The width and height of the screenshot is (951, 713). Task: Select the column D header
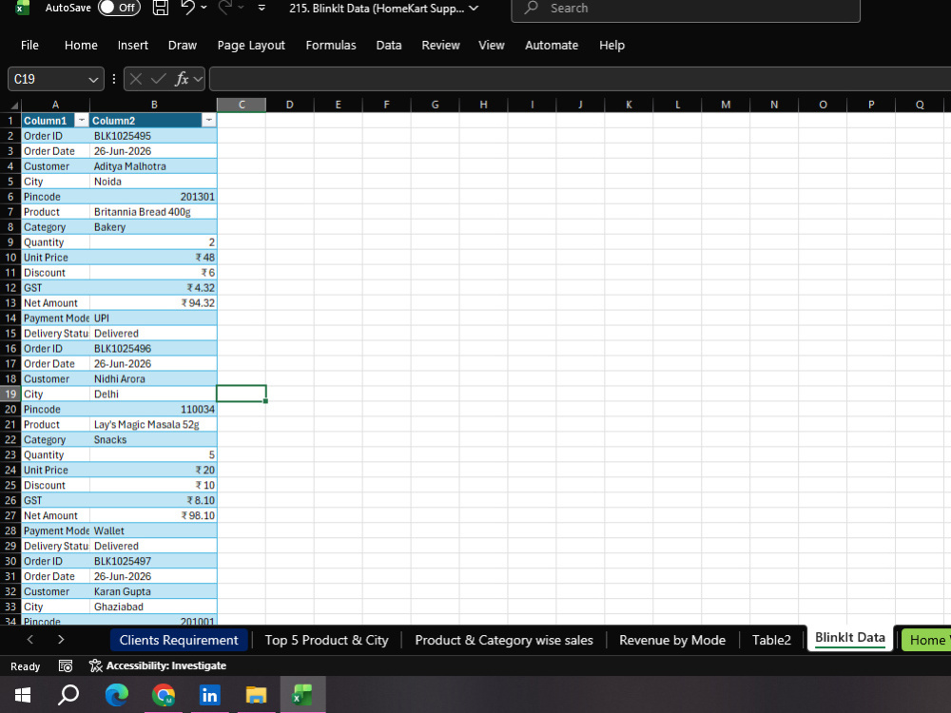(290, 105)
